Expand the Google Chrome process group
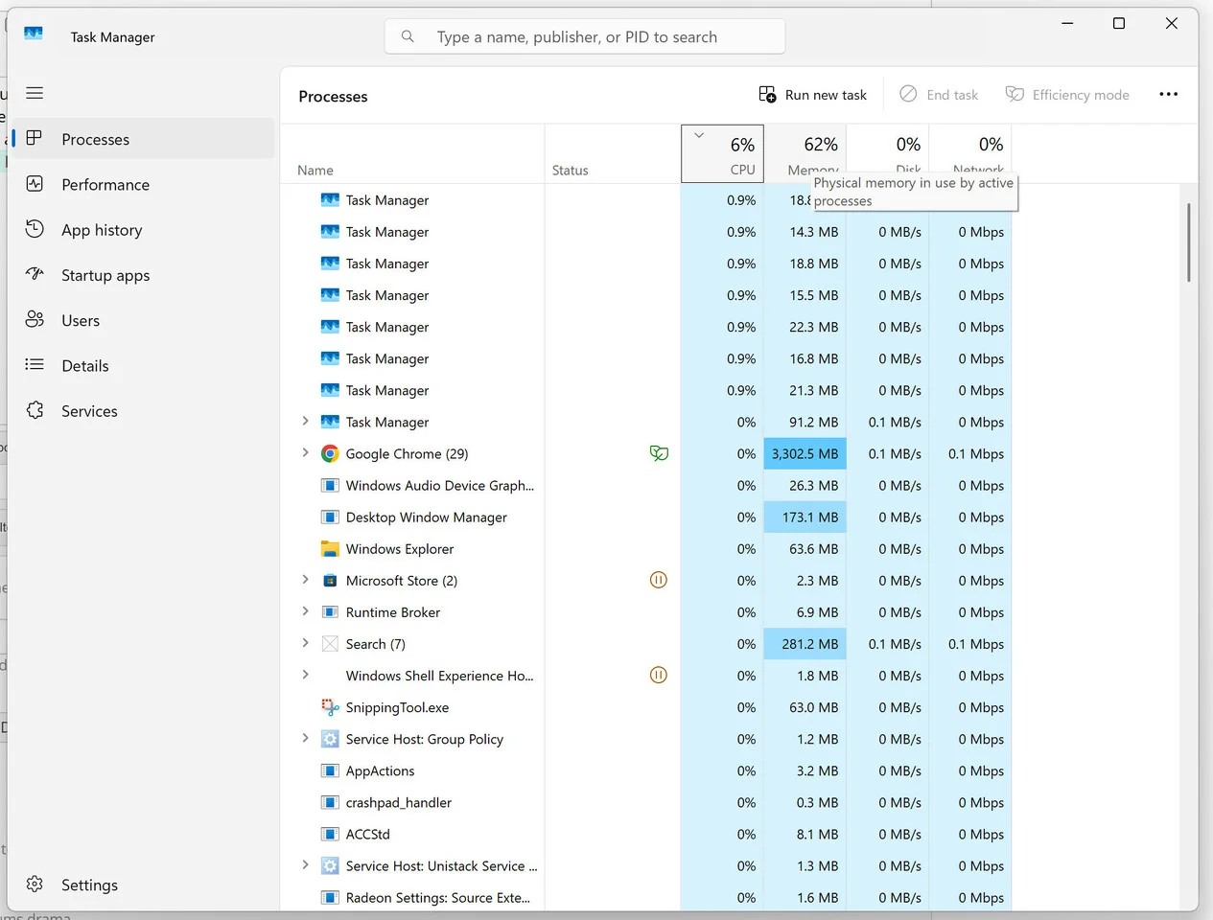This screenshot has width=1213, height=920. [x=305, y=452]
